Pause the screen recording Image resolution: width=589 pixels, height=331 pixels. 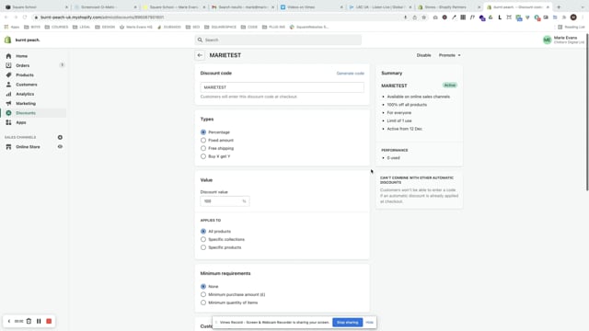(39, 321)
